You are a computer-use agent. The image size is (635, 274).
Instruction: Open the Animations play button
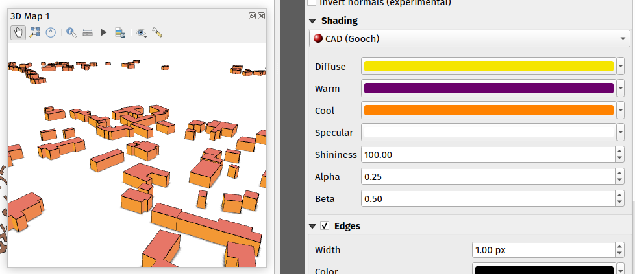[x=103, y=32]
